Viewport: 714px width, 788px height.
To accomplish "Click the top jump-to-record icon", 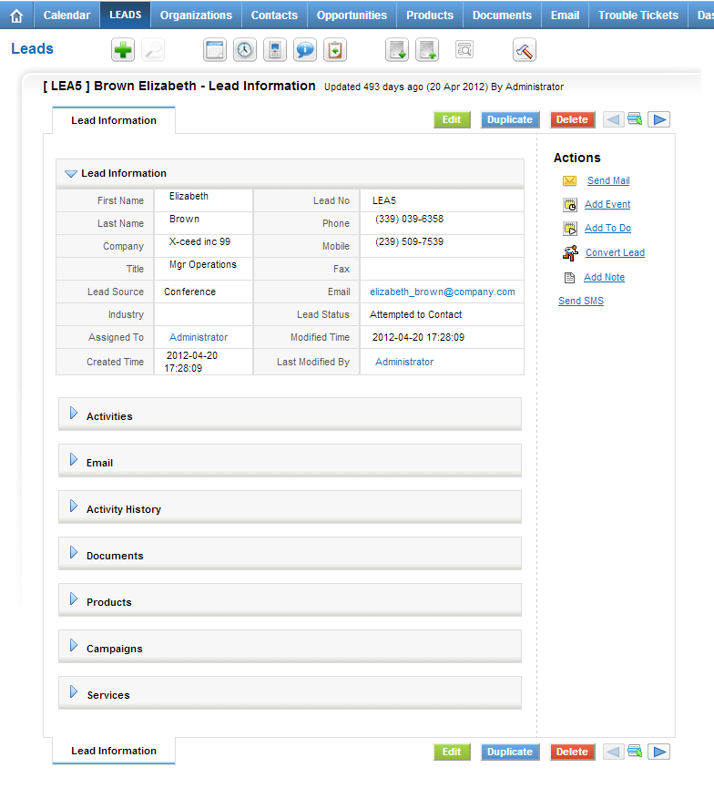I will tap(635, 119).
